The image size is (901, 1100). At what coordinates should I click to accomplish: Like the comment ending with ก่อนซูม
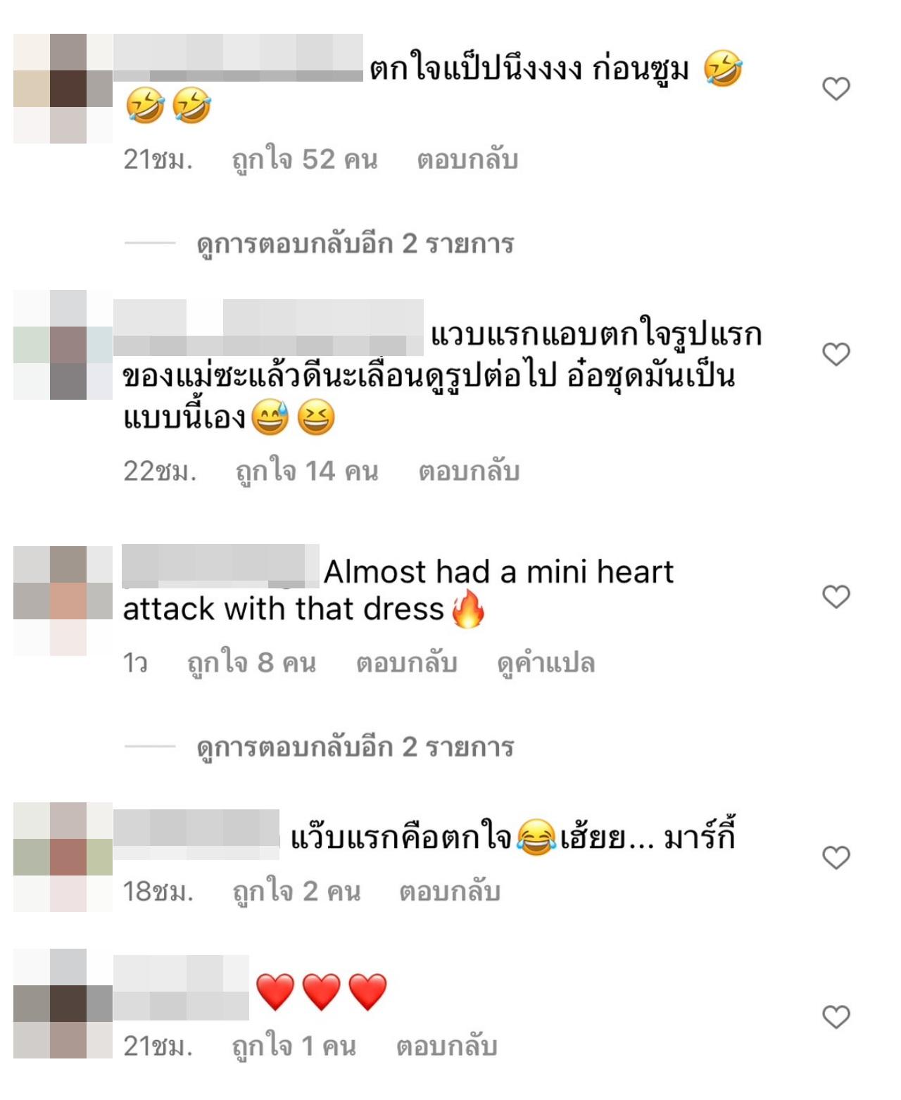click(836, 89)
